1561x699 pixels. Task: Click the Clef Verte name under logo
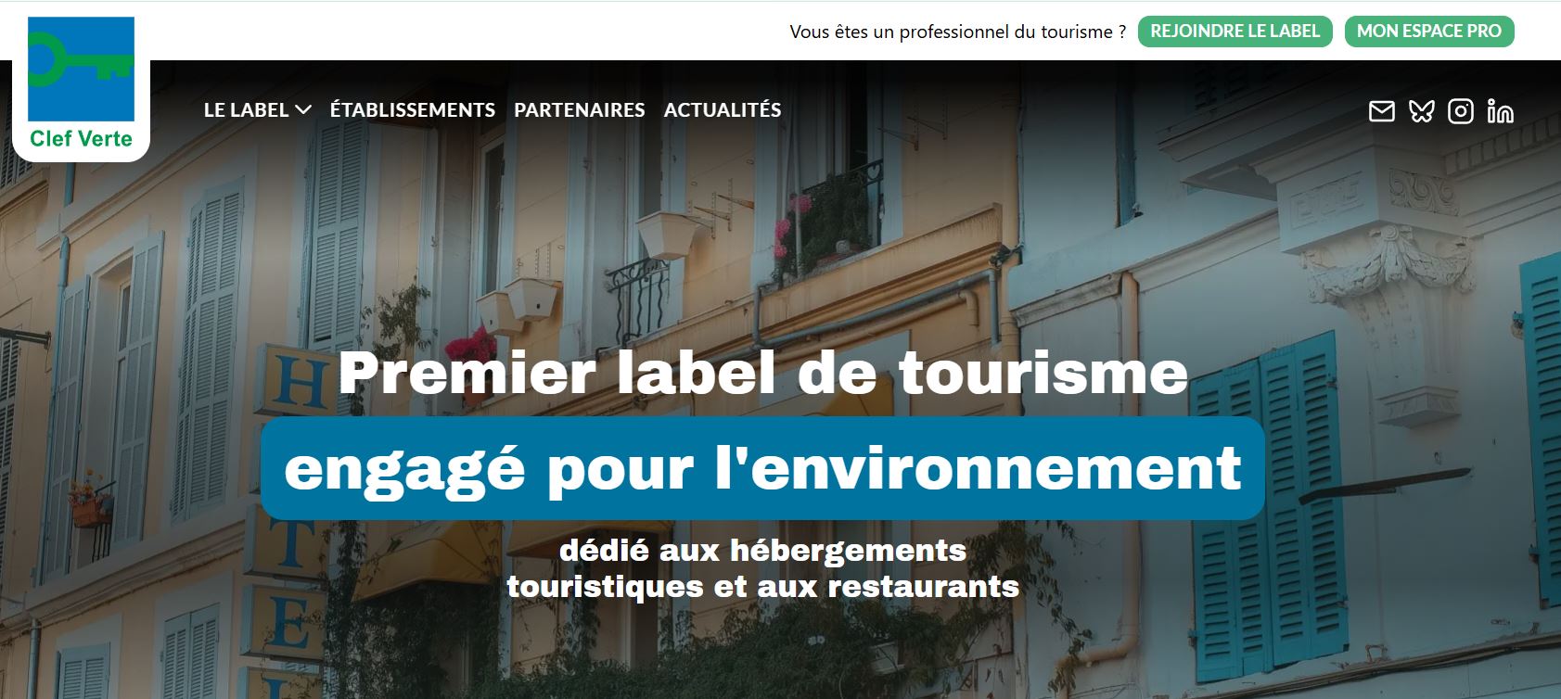tap(81, 139)
